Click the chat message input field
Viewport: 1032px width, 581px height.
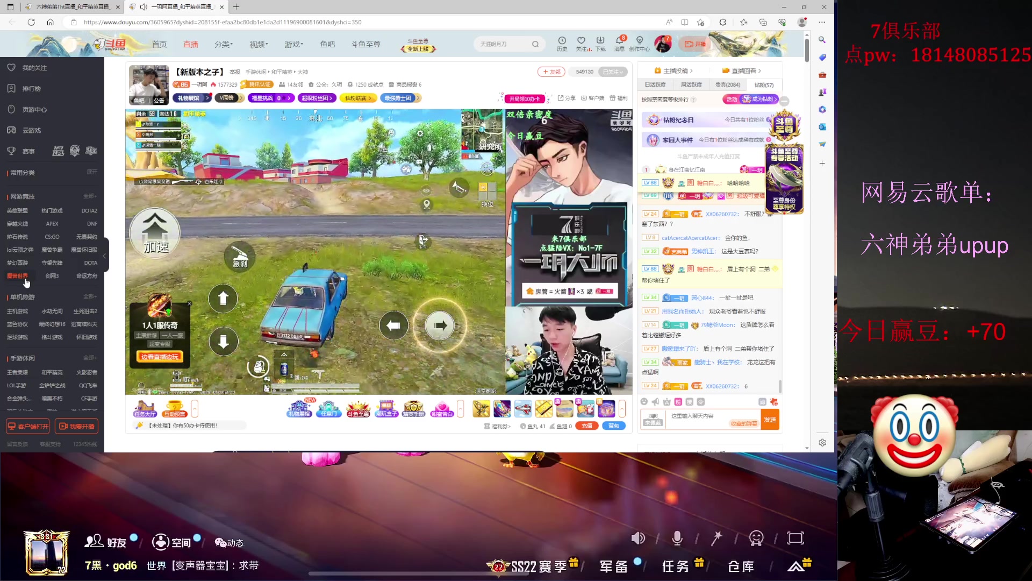(699, 416)
